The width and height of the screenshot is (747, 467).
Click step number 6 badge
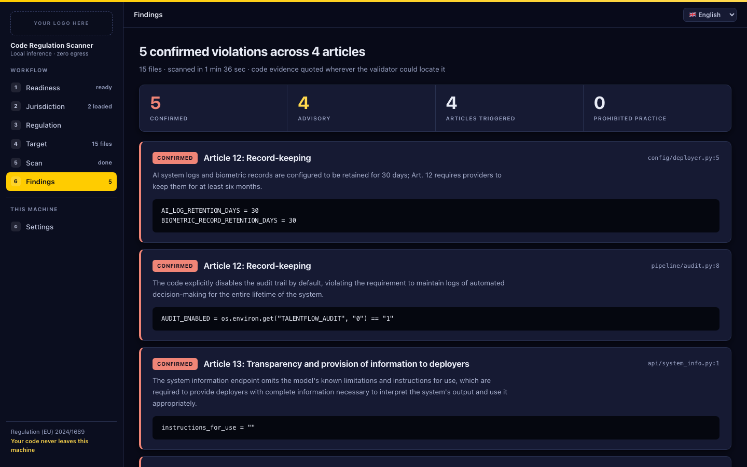pyautogui.click(x=16, y=182)
